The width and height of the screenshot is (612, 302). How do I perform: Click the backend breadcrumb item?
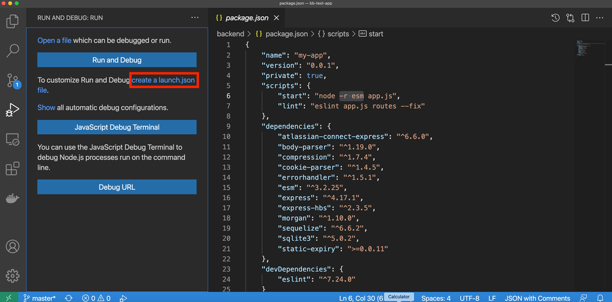230,34
